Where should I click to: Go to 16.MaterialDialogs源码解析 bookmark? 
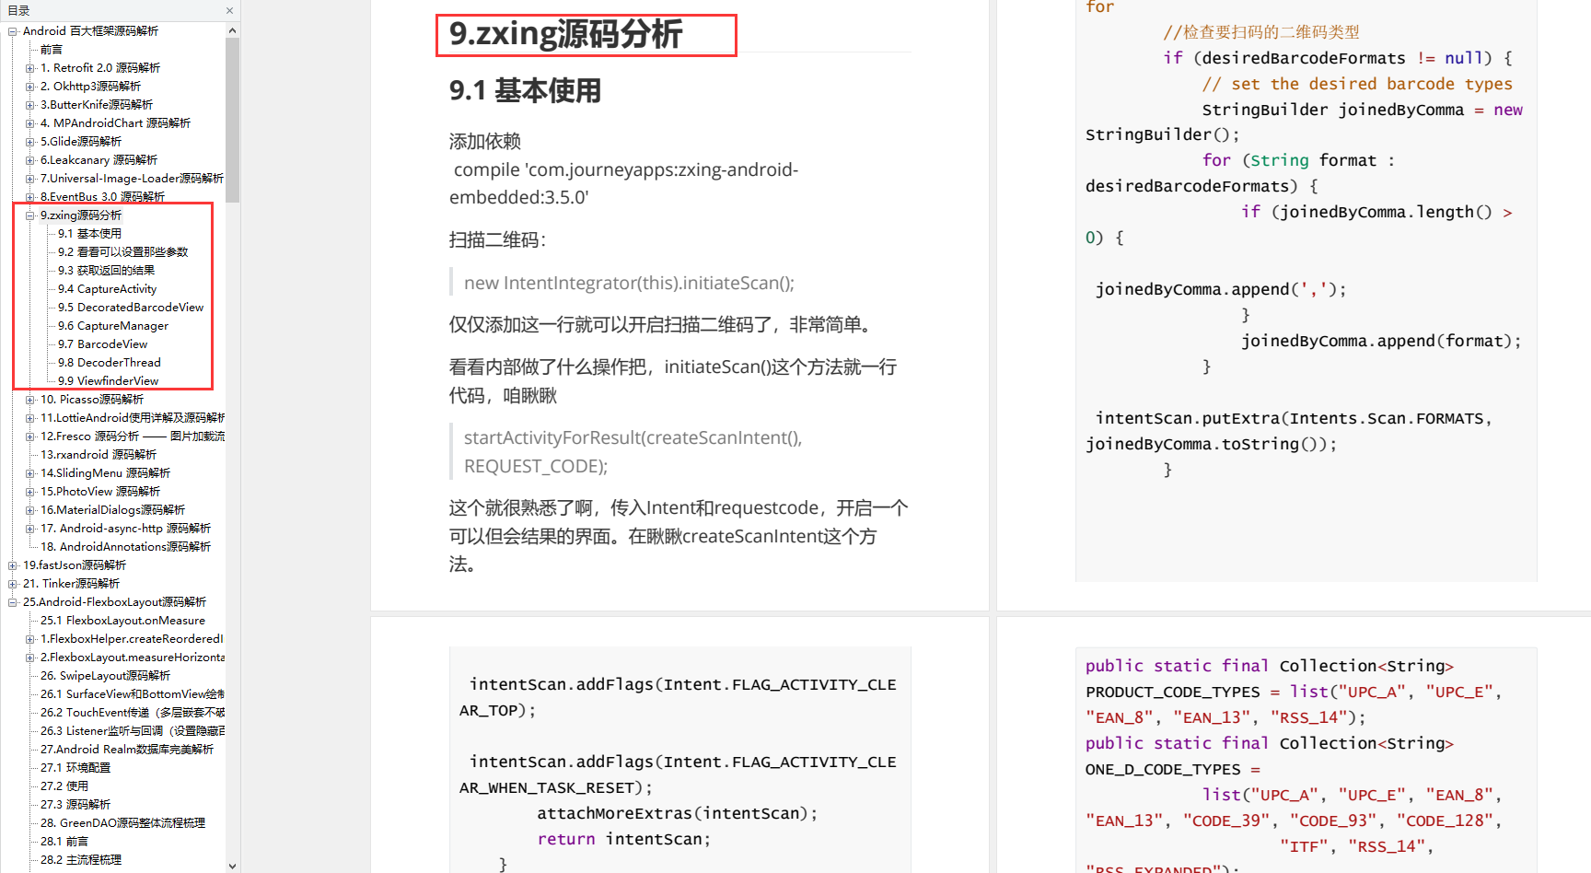(x=112, y=510)
